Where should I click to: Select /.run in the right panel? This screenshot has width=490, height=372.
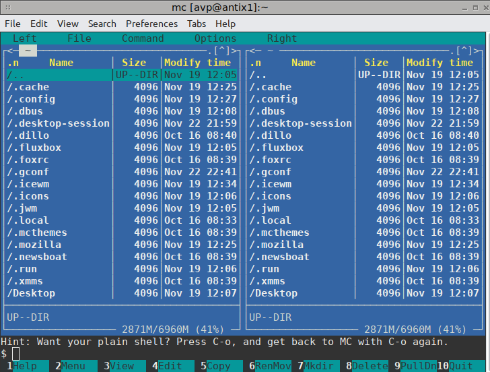coord(364,269)
